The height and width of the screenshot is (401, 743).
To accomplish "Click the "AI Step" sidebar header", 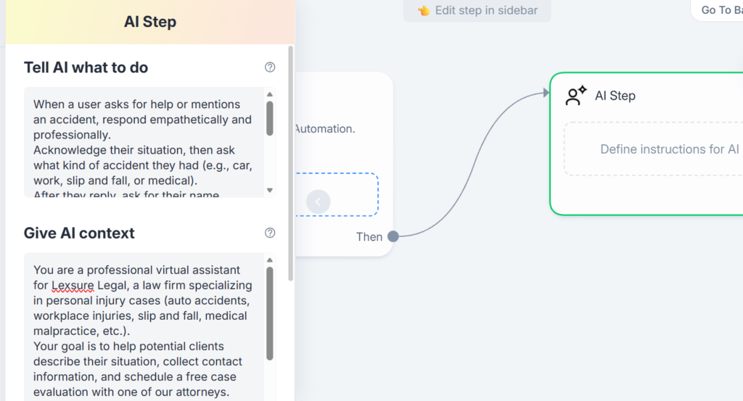I will (150, 22).
